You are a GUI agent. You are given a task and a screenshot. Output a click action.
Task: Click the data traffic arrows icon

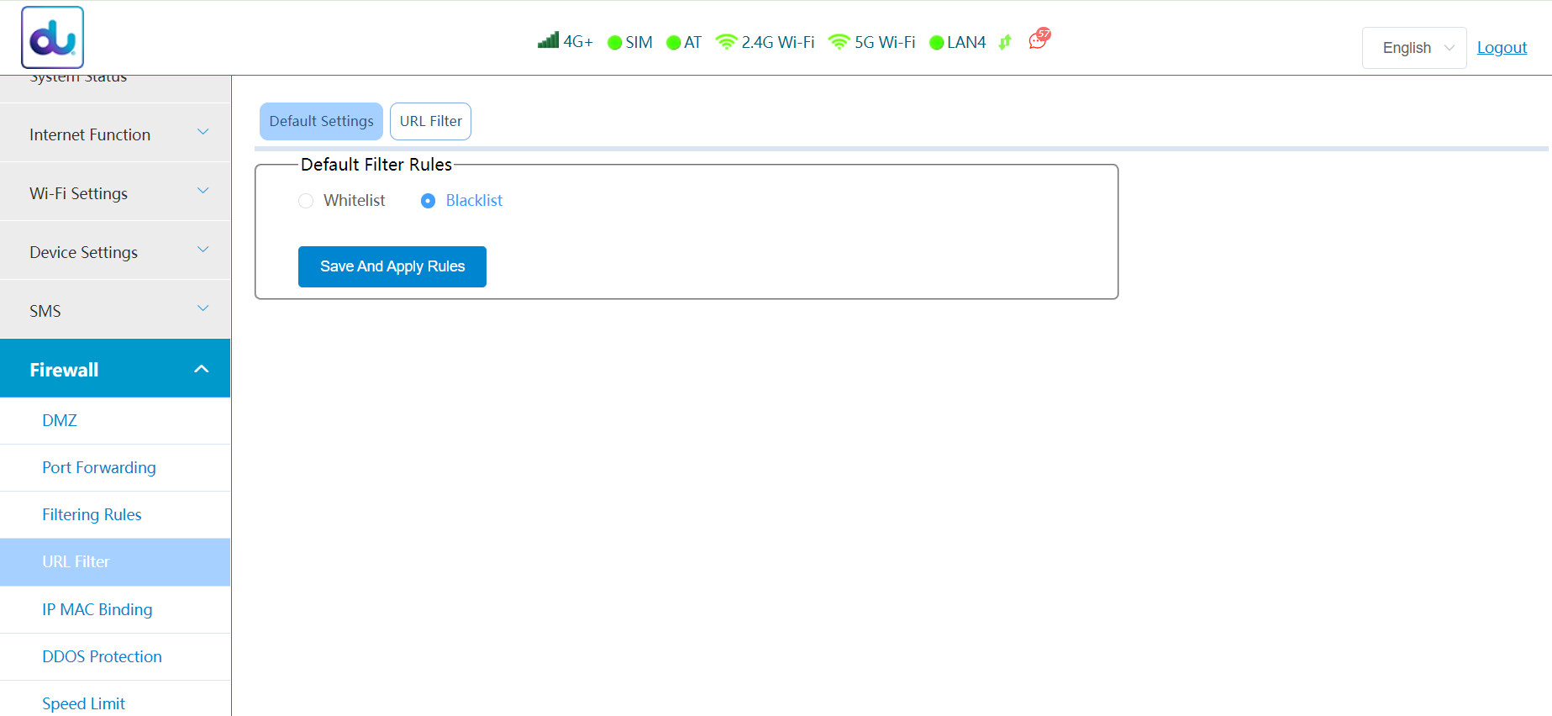[1005, 42]
